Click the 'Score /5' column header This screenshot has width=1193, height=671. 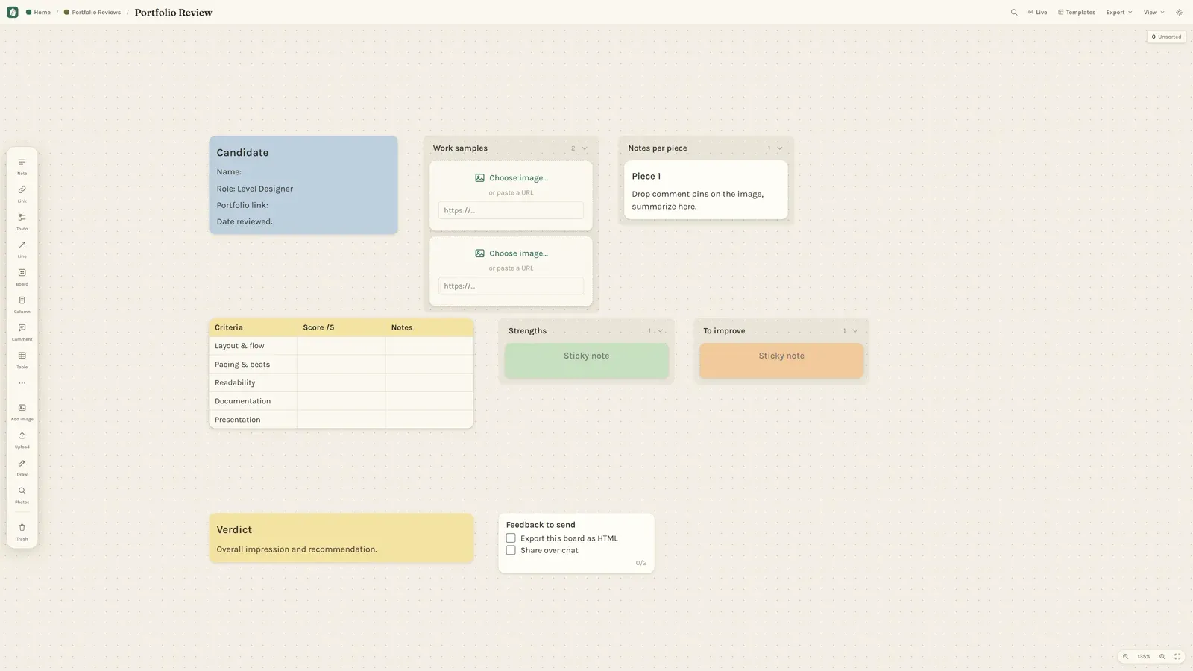(341, 327)
